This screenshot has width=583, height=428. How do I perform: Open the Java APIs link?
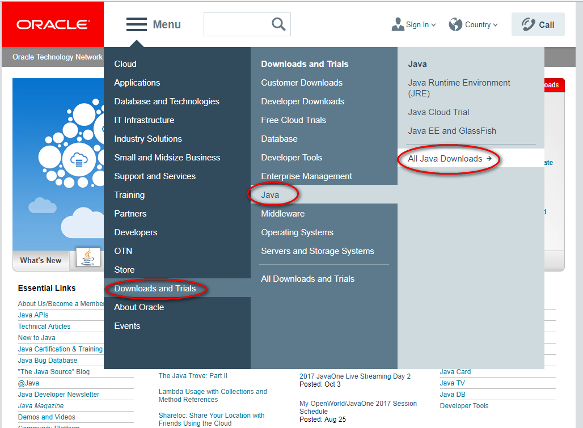click(x=33, y=315)
